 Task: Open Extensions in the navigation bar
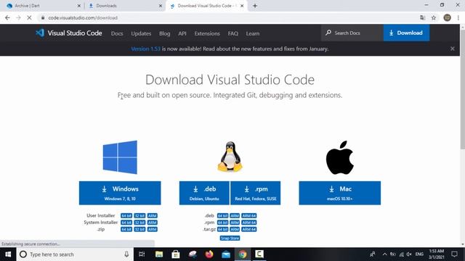pyautogui.click(x=207, y=33)
